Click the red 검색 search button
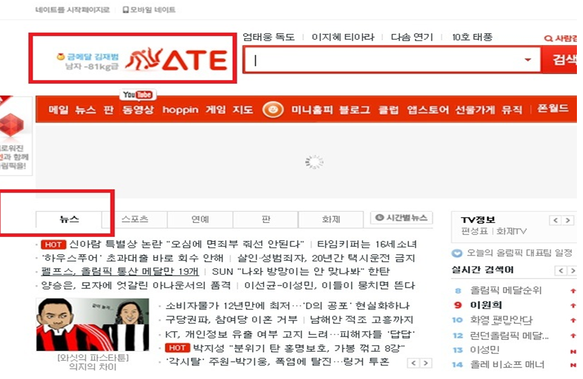The width and height of the screenshot is (583, 379). 559,59
